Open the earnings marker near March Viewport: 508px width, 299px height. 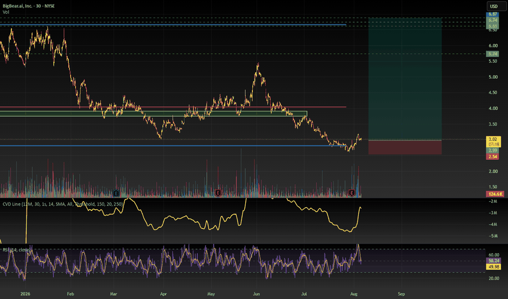[116, 194]
